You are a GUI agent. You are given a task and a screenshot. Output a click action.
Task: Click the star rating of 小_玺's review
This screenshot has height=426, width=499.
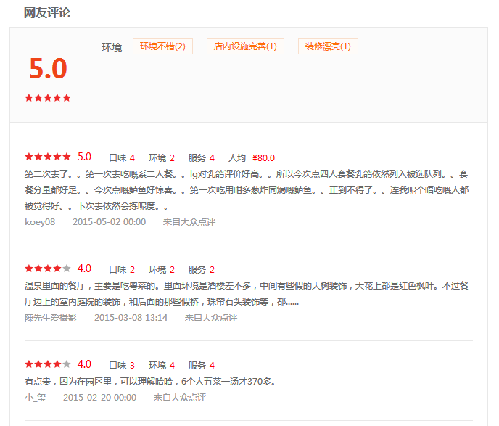point(48,364)
